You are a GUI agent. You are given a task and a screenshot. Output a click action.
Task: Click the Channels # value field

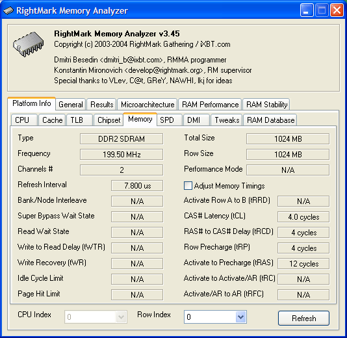122,170
